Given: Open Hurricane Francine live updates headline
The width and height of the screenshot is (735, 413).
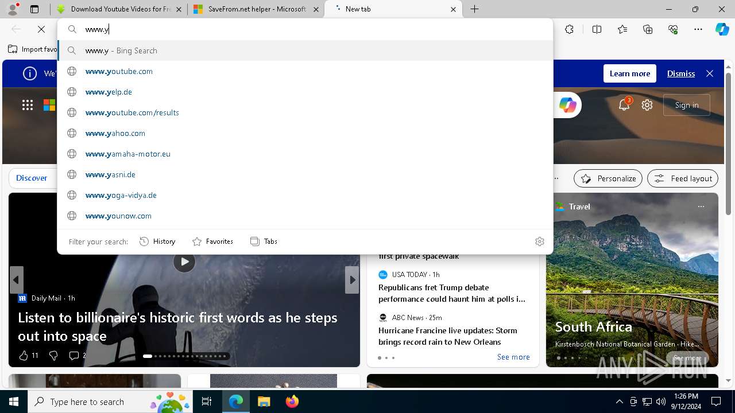Looking at the screenshot, I should [x=448, y=336].
